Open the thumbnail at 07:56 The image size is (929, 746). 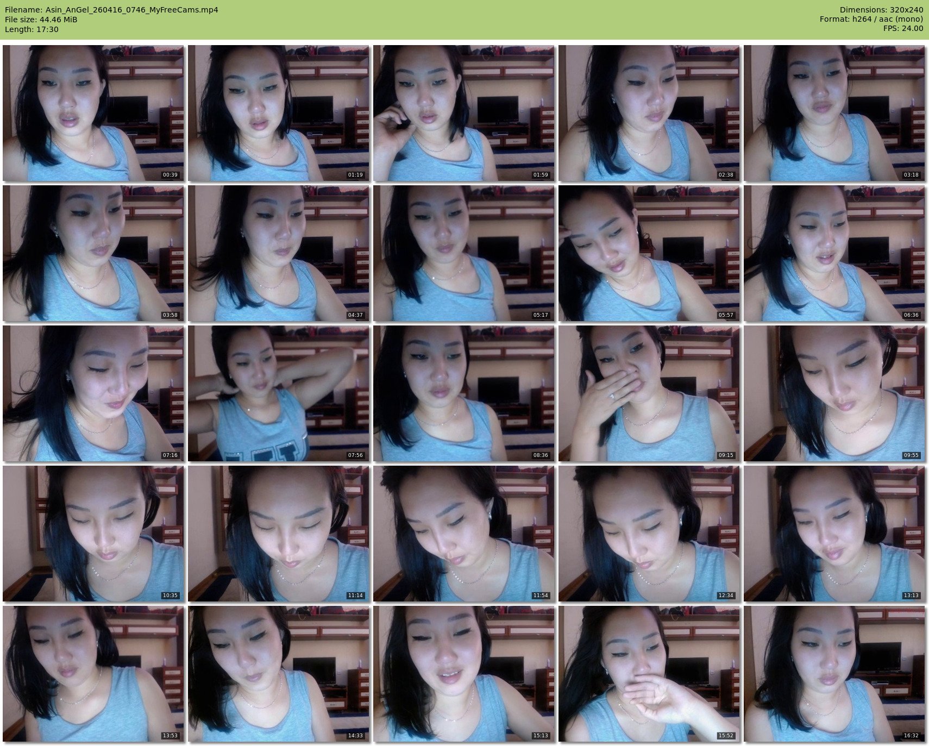[x=278, y=393]
